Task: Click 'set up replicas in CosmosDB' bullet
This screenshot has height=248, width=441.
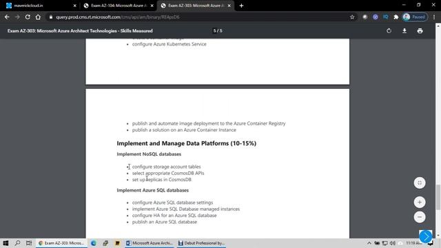Action: coord(162,180)
